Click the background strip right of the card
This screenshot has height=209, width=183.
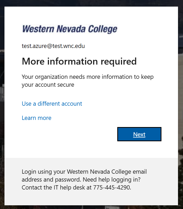pyautogui.click(x=180, y=105)
